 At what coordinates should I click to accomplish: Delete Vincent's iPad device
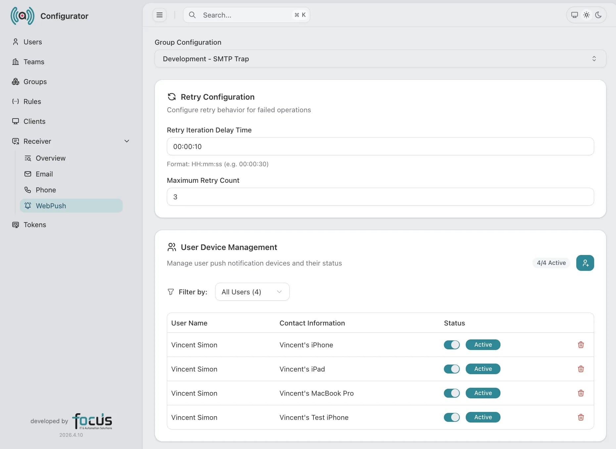581,369
